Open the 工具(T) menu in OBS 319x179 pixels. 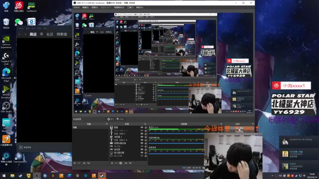130,7
